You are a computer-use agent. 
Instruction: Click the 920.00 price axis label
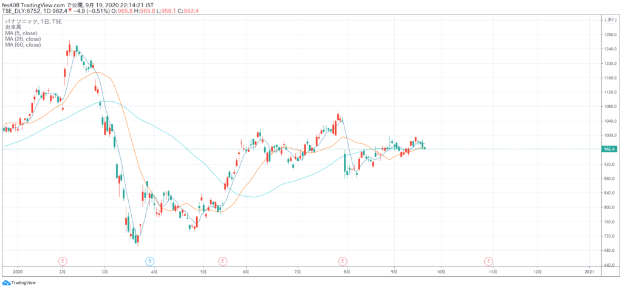tap(609, 164)
